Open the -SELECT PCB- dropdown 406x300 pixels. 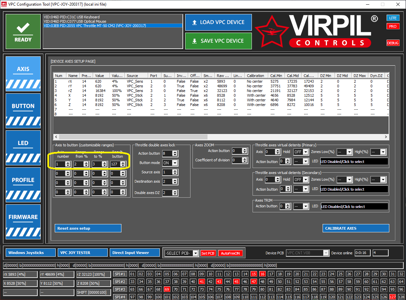click(x=181, y=253)
